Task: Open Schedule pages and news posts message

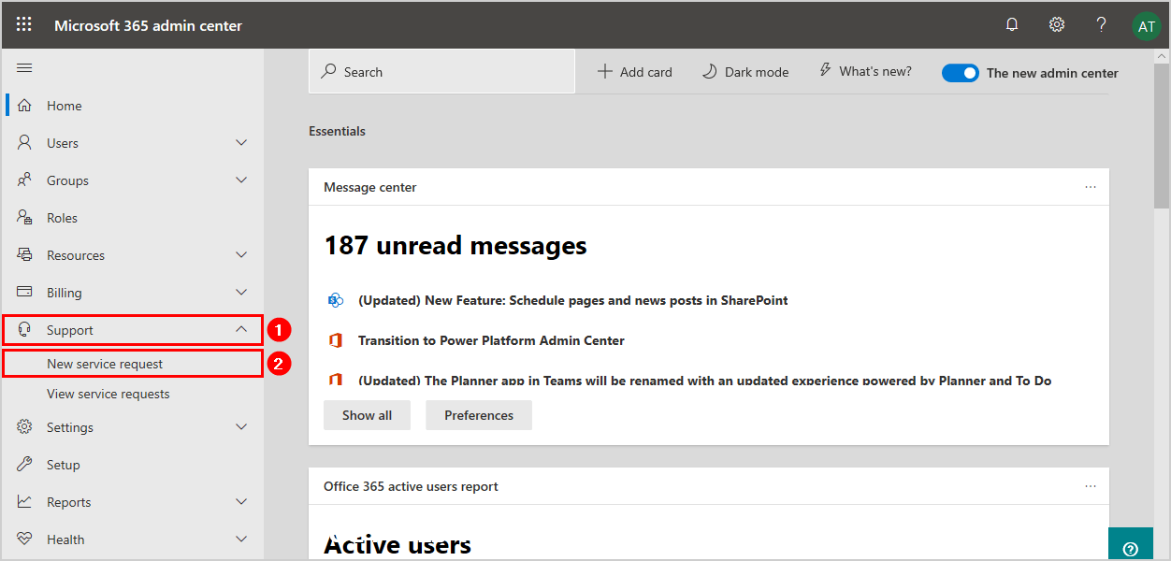Action: click(x=572, y=300)
